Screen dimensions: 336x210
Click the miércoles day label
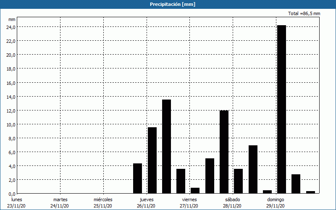(x=103, y=200)
